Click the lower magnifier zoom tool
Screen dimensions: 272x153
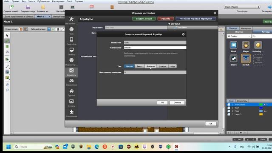(7, 90)
